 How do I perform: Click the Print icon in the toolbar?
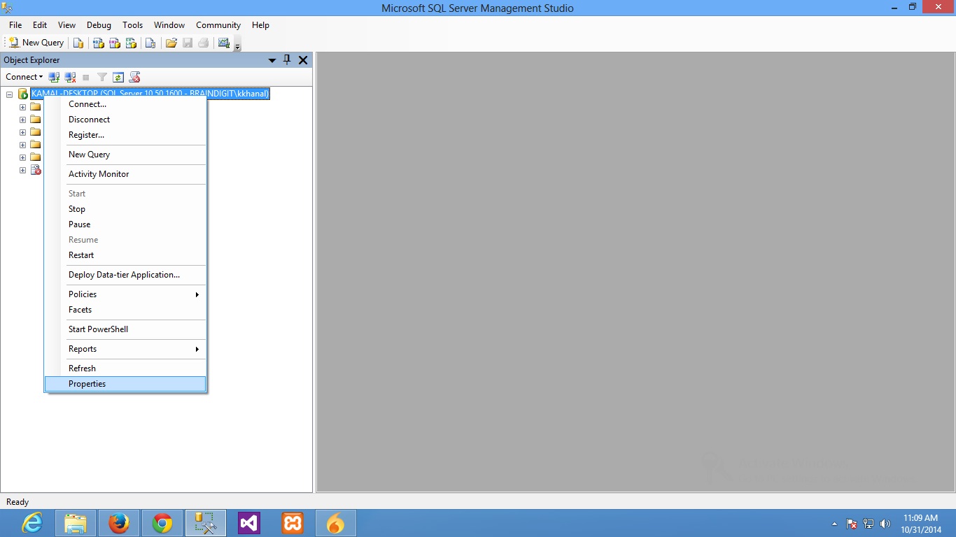[x=203, y=43]
